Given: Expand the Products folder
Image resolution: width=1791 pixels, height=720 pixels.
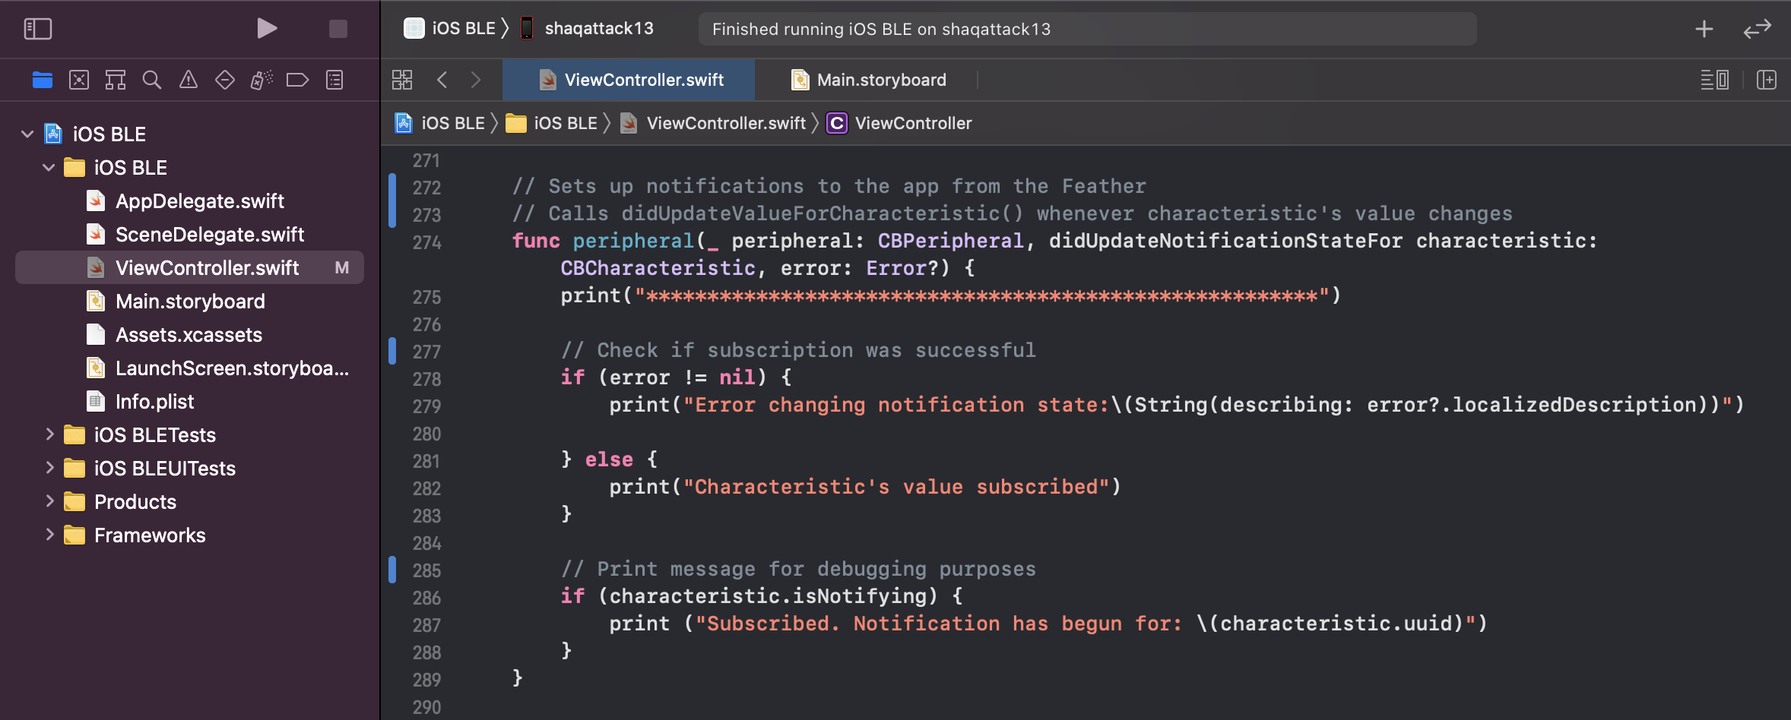Looking at the screenshot, I should pyautogui.click(x=49, y=501).
